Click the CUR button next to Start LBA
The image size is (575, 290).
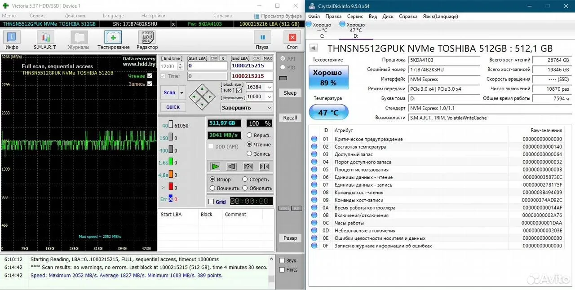pos(214,58)
